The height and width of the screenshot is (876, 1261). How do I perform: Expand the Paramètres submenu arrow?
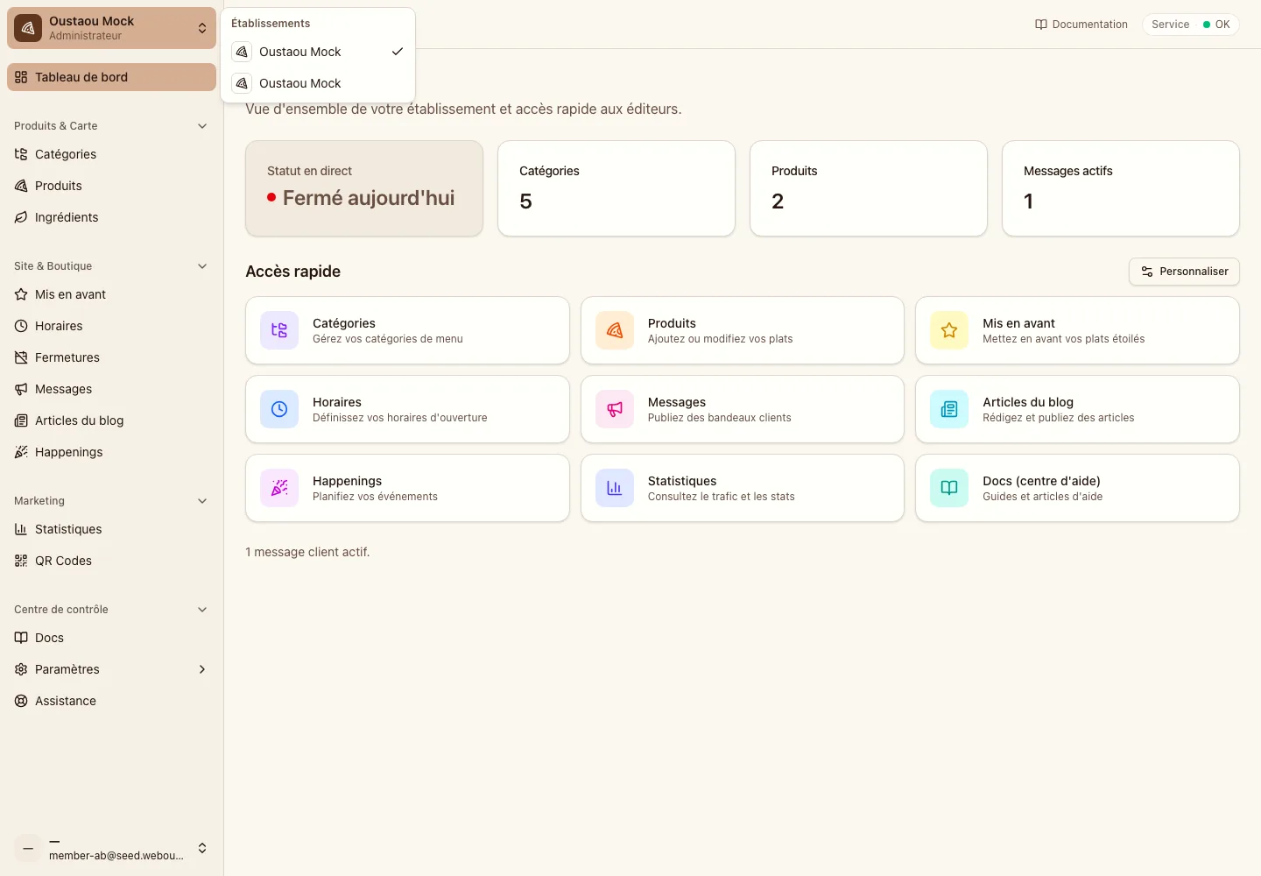tap(202, 669)
